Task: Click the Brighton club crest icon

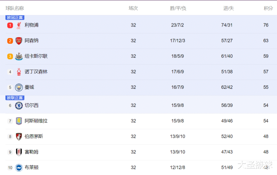Action: 19,168
